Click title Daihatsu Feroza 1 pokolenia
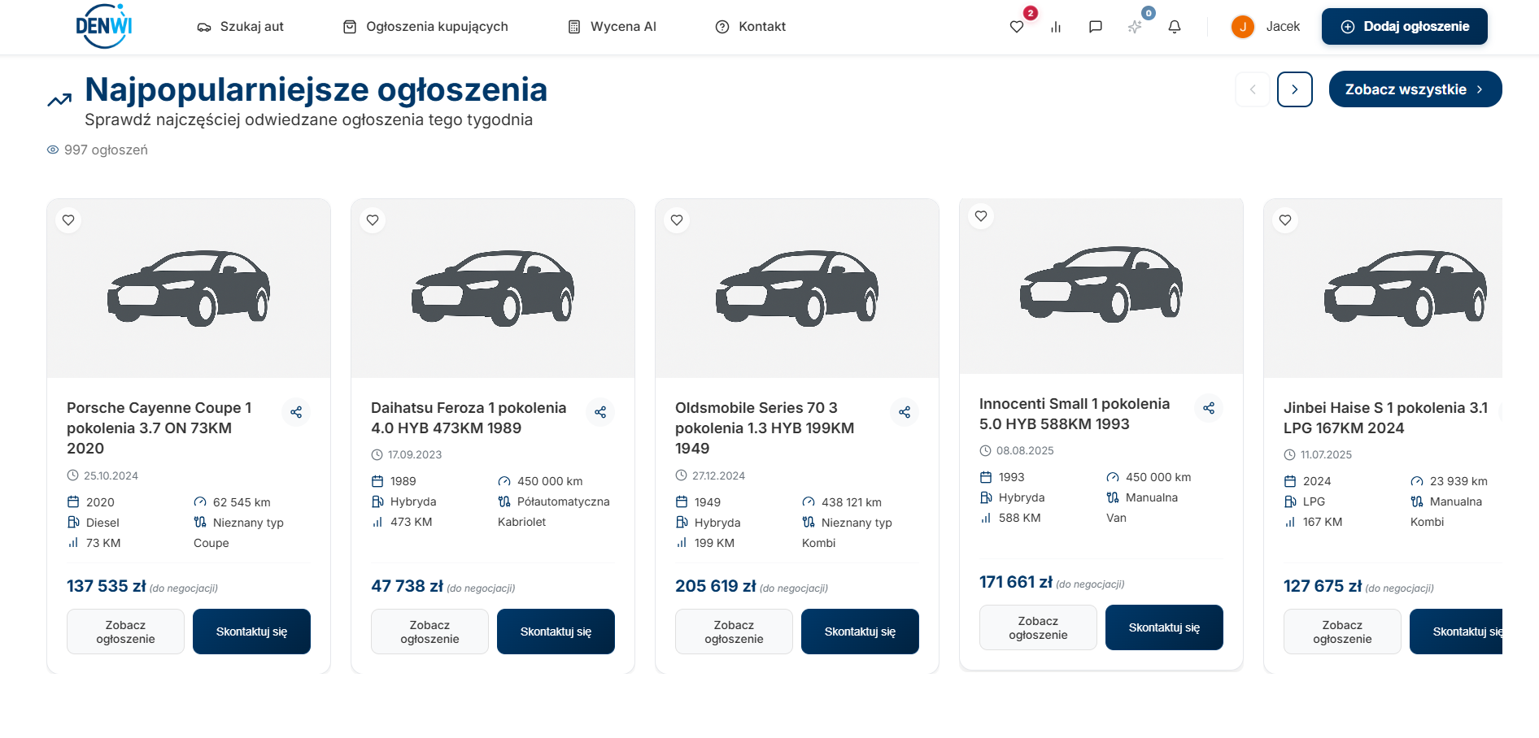The height and width of the screenshot is (738, 1539). click(469, 418)
